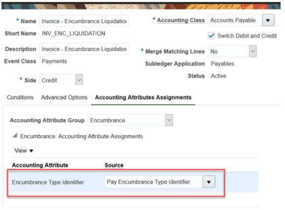Open the Merge Matching Lines dropdown
This screenshot has height=210, width=285.
[252, 51]
